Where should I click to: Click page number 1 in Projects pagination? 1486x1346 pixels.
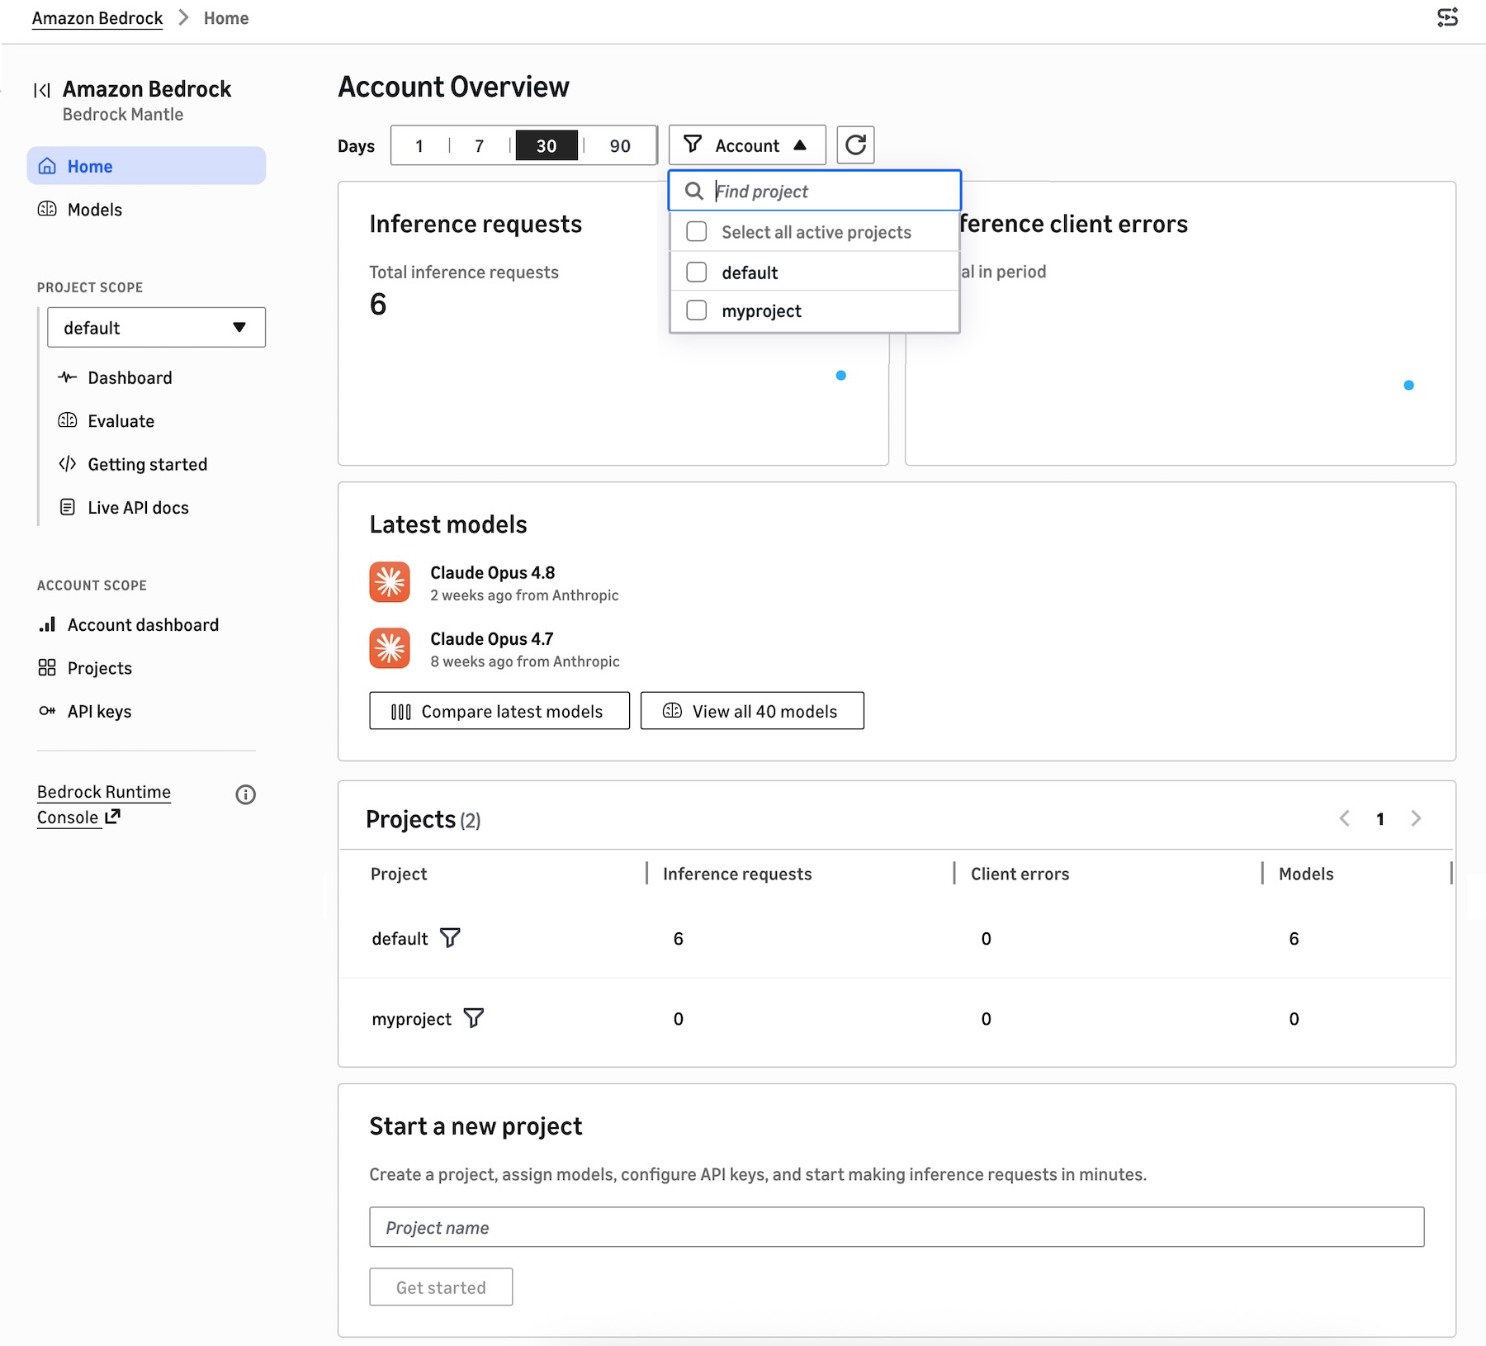tap(1380, 818)
